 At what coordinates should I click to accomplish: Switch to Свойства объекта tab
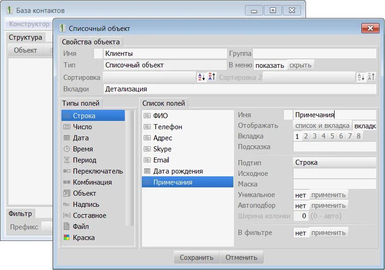pos(91,42)
